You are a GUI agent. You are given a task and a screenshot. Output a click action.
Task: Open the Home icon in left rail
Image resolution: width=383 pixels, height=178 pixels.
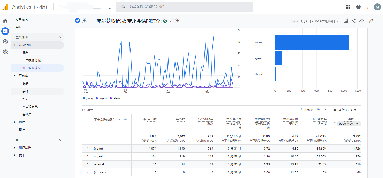point(5,21)
